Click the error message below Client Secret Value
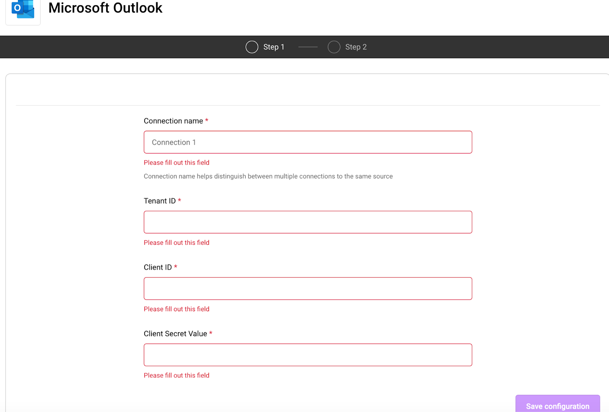 pyautogui.click(x=177, y=376)
